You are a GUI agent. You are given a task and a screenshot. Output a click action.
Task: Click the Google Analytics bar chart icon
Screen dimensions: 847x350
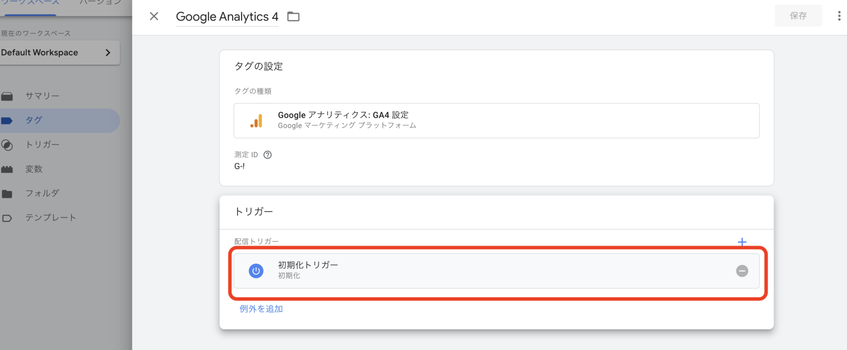(256, 120)
